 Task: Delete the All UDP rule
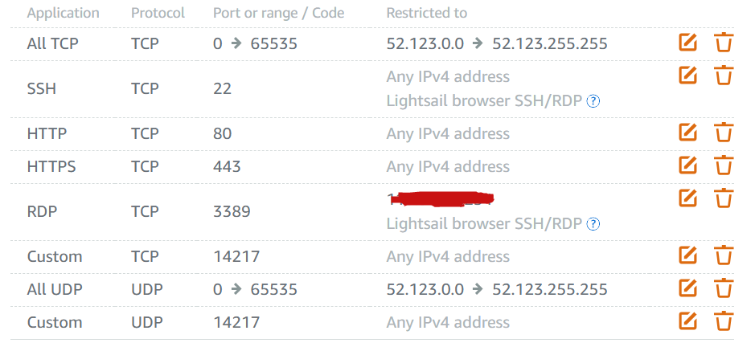(x=723, y=288)
